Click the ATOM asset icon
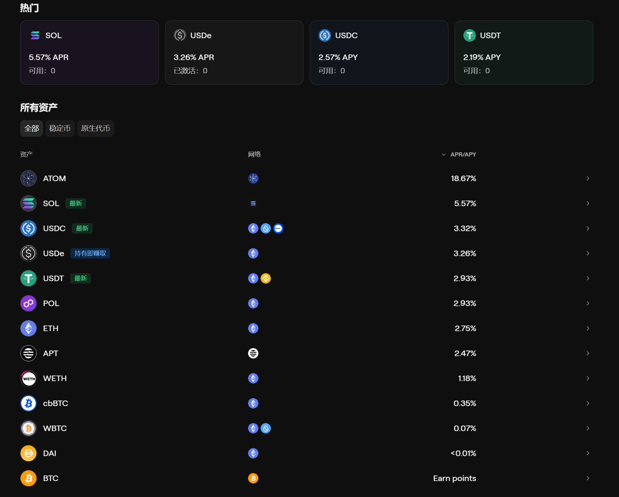 coord(28,178)
